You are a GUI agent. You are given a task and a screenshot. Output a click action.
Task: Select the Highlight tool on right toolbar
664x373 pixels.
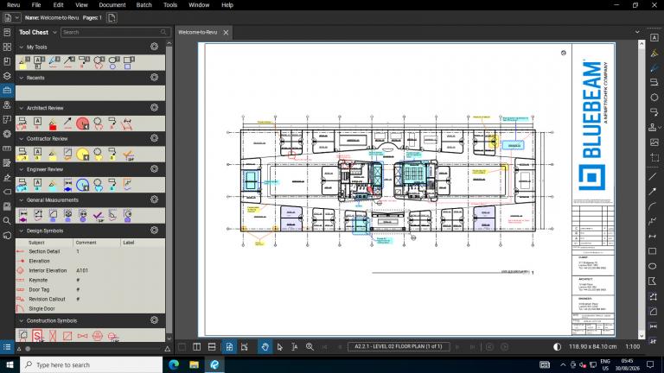coord(654,53)
